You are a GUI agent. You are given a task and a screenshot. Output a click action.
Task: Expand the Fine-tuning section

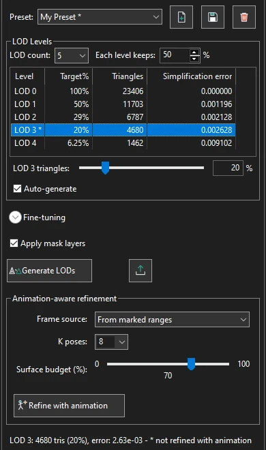[x=15, y=217]
